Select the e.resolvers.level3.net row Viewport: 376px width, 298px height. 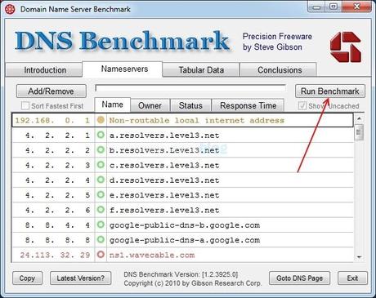tap(182, 195)
